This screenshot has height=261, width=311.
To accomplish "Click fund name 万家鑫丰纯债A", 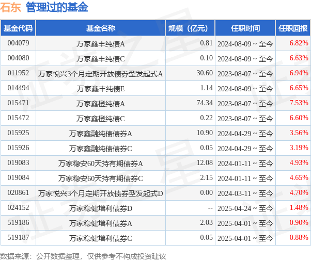I will (101, 44).
